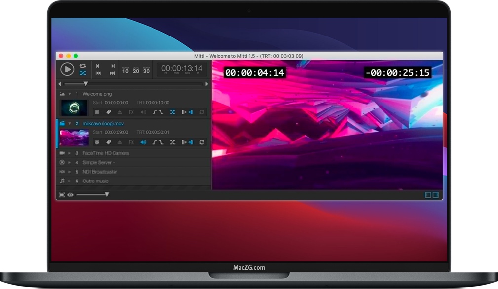Switch layout with bottom-right panel icons

click(x=432, y=195)
